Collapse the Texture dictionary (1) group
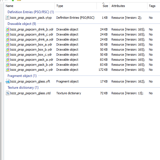Screen dimensions: 160x160 coord(23,88)
